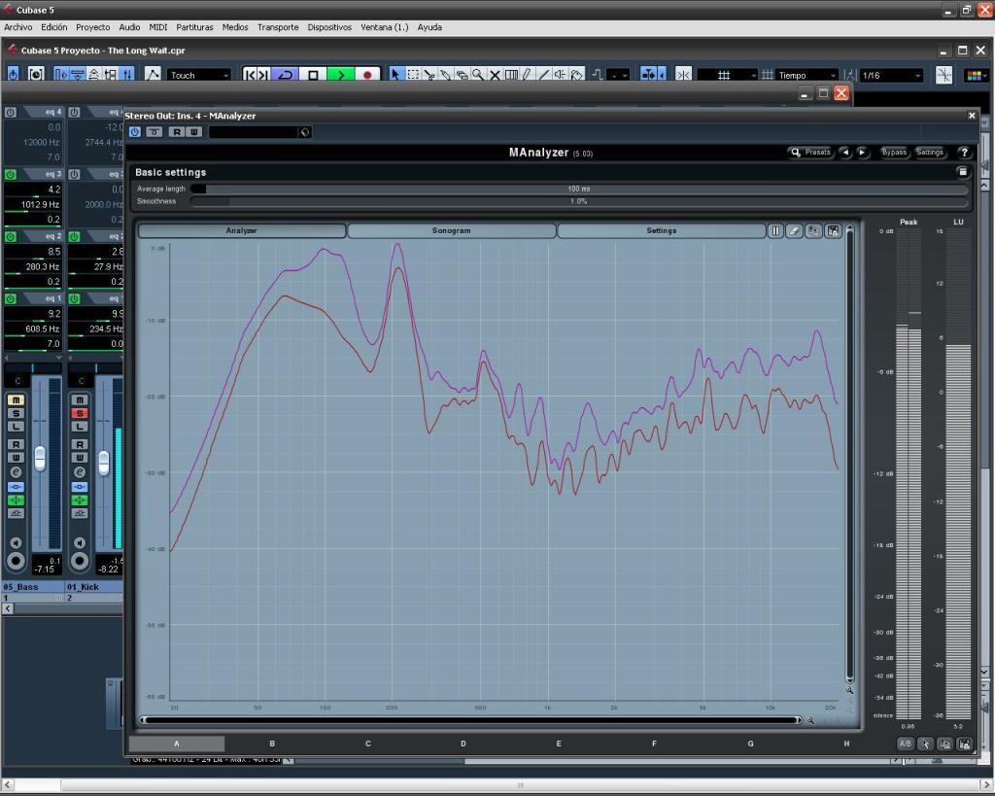Toggle the eq 3 power button
Image resolution: width=995 pixels, height=796 pixels.
[11, 175]
